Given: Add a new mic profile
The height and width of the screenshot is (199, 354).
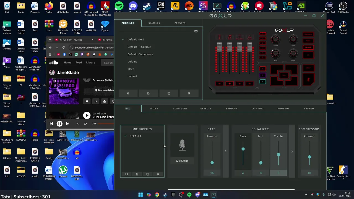Looking at the screenshot, I should pyautogui.click(x=137, y=174).
